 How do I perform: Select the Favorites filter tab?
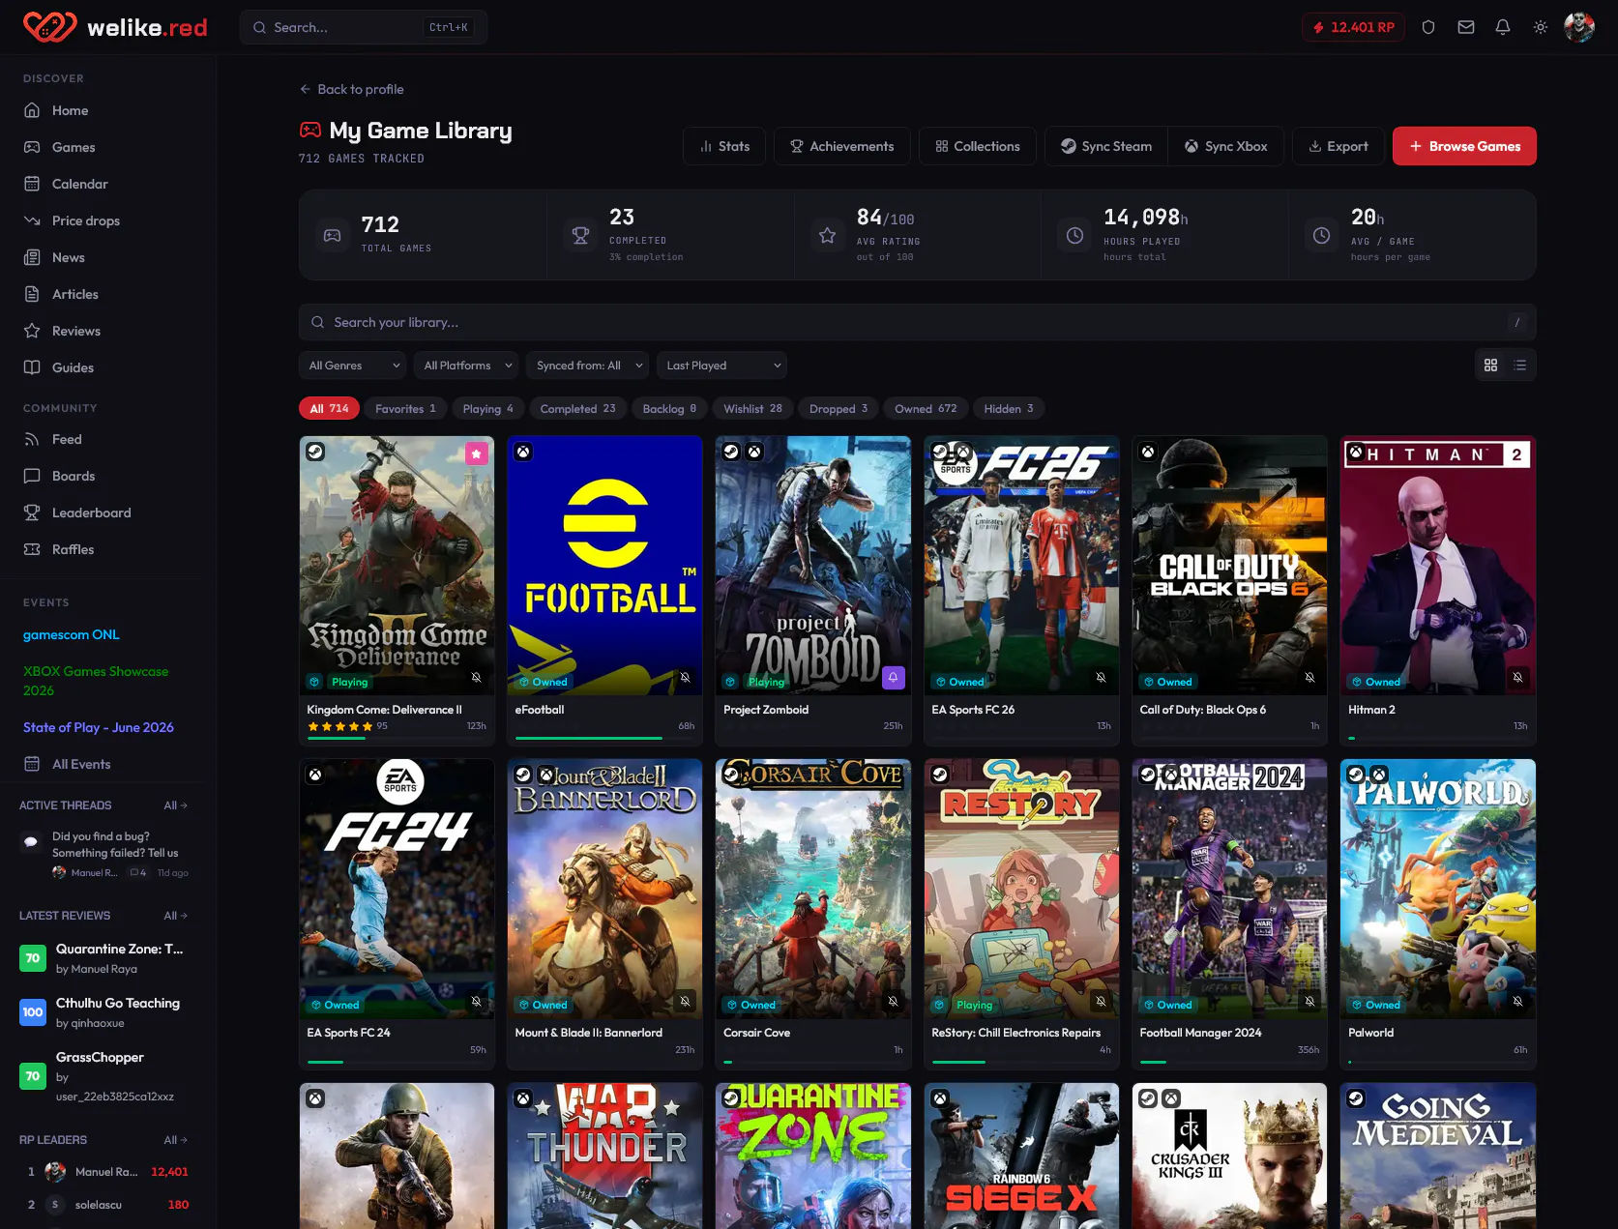pyautogui.click(x=405, y=409)
